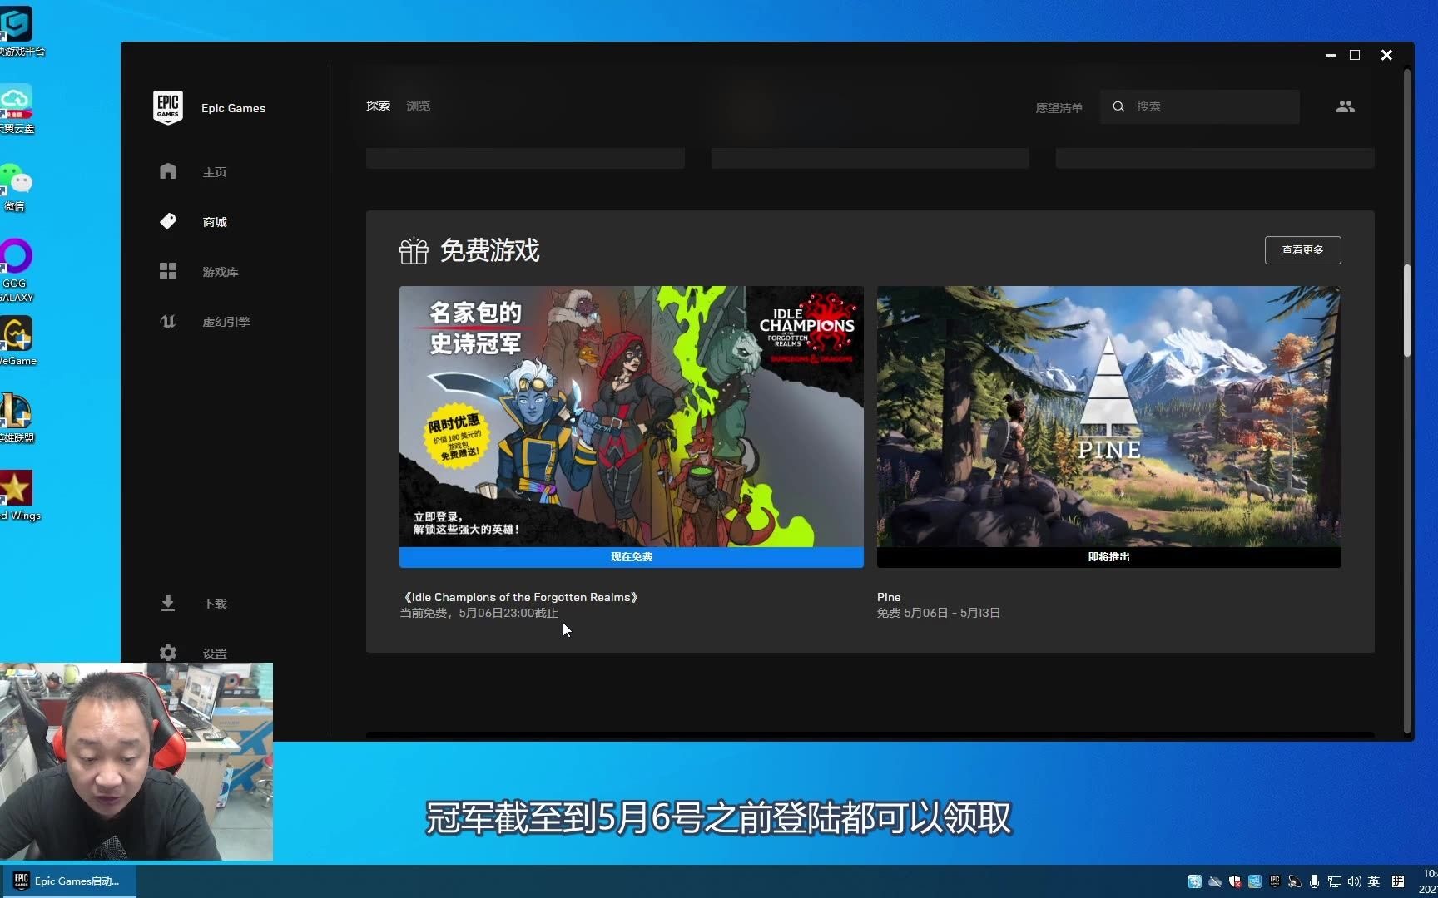Click the 现在免费 blue banner

pyautogui.click(x=631, y=557)
